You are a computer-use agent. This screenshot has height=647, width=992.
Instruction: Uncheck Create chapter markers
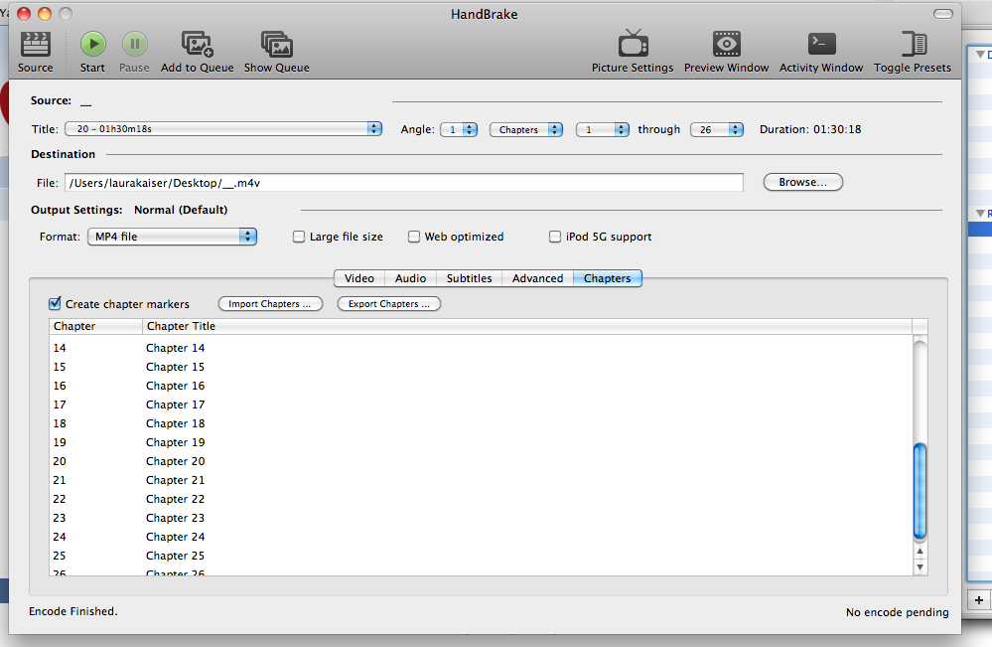(55, 303)
